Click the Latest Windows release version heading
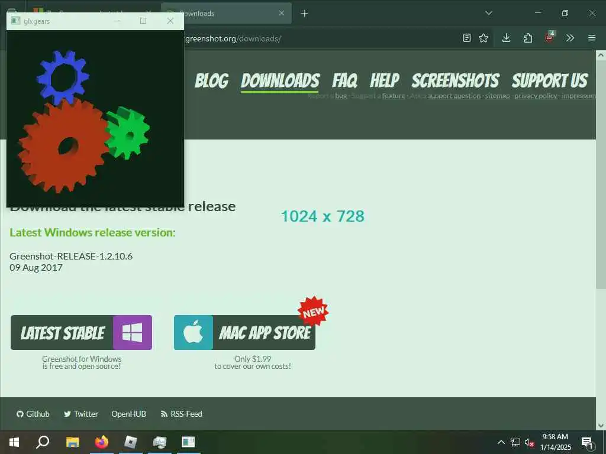606x454 pixels. tap(92, 232)
